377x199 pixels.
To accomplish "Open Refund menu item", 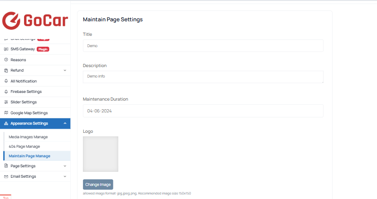I will tap(35, 71).
